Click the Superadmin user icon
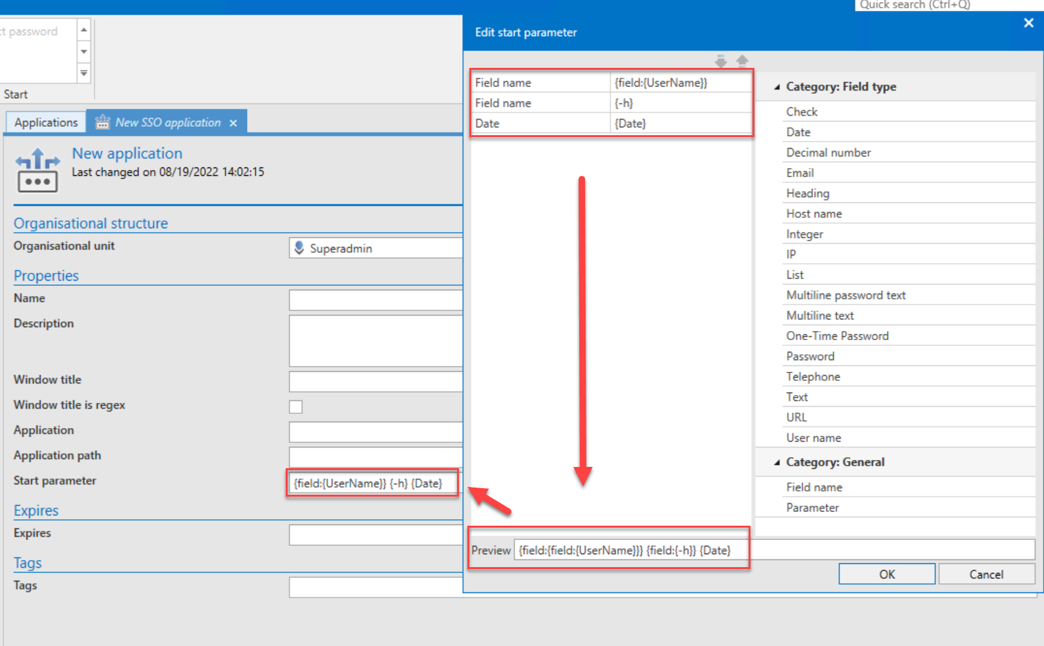1044x646 pixels. [299, 248]
